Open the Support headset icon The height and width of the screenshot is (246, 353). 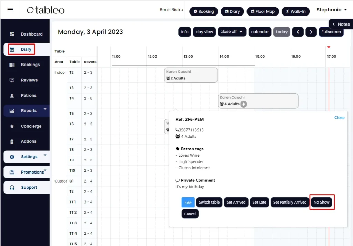tap(12, 188)
